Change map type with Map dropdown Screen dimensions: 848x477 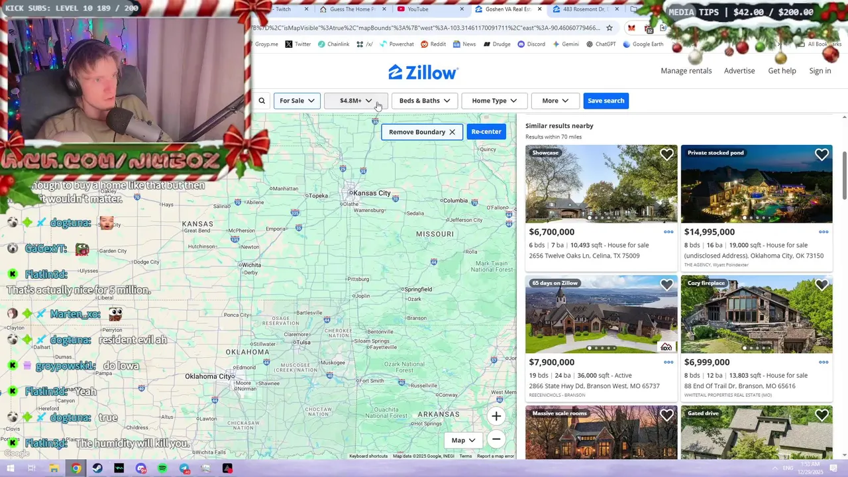(463, 440)
